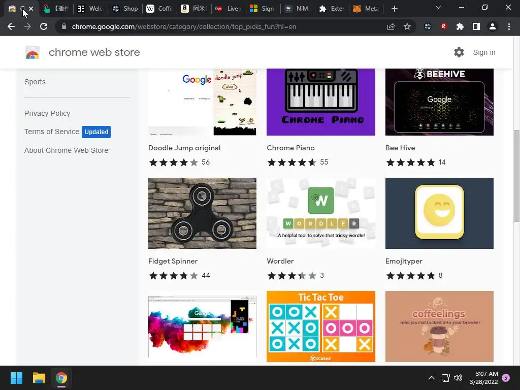This screenshot has height=390, width=520.
Task: Open the Privacy Policy link
Action: 47,113
